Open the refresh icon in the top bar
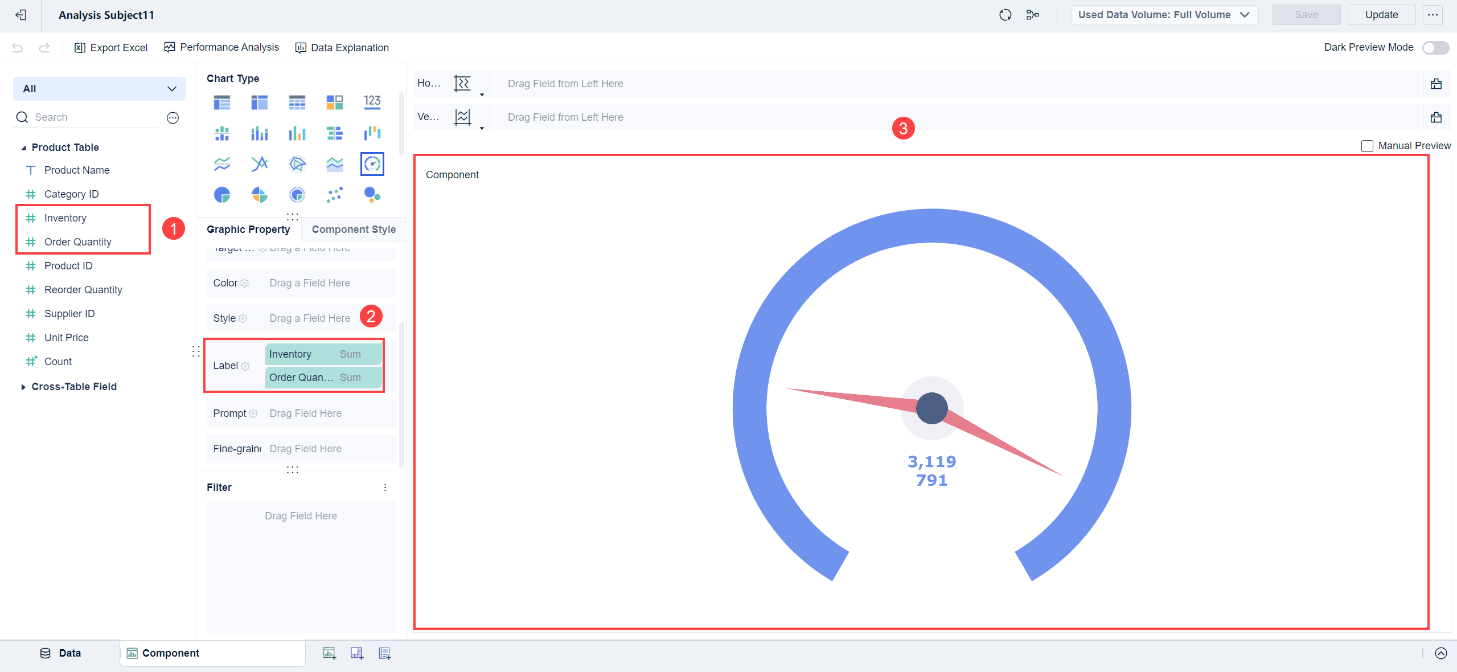Image resolution: width=1457 pixels, height=672 pixels. [1005, 15]
